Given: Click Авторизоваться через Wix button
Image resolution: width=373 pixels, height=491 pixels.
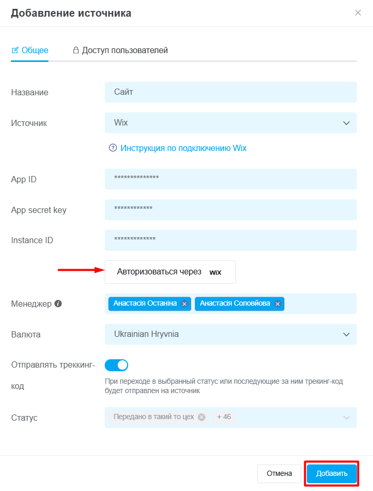Looking at the screenshot, I should tap(170, 272).
